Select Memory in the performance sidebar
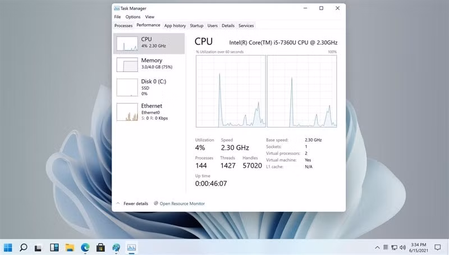Viewport: 449px width, 255px height. coord(149,65)
